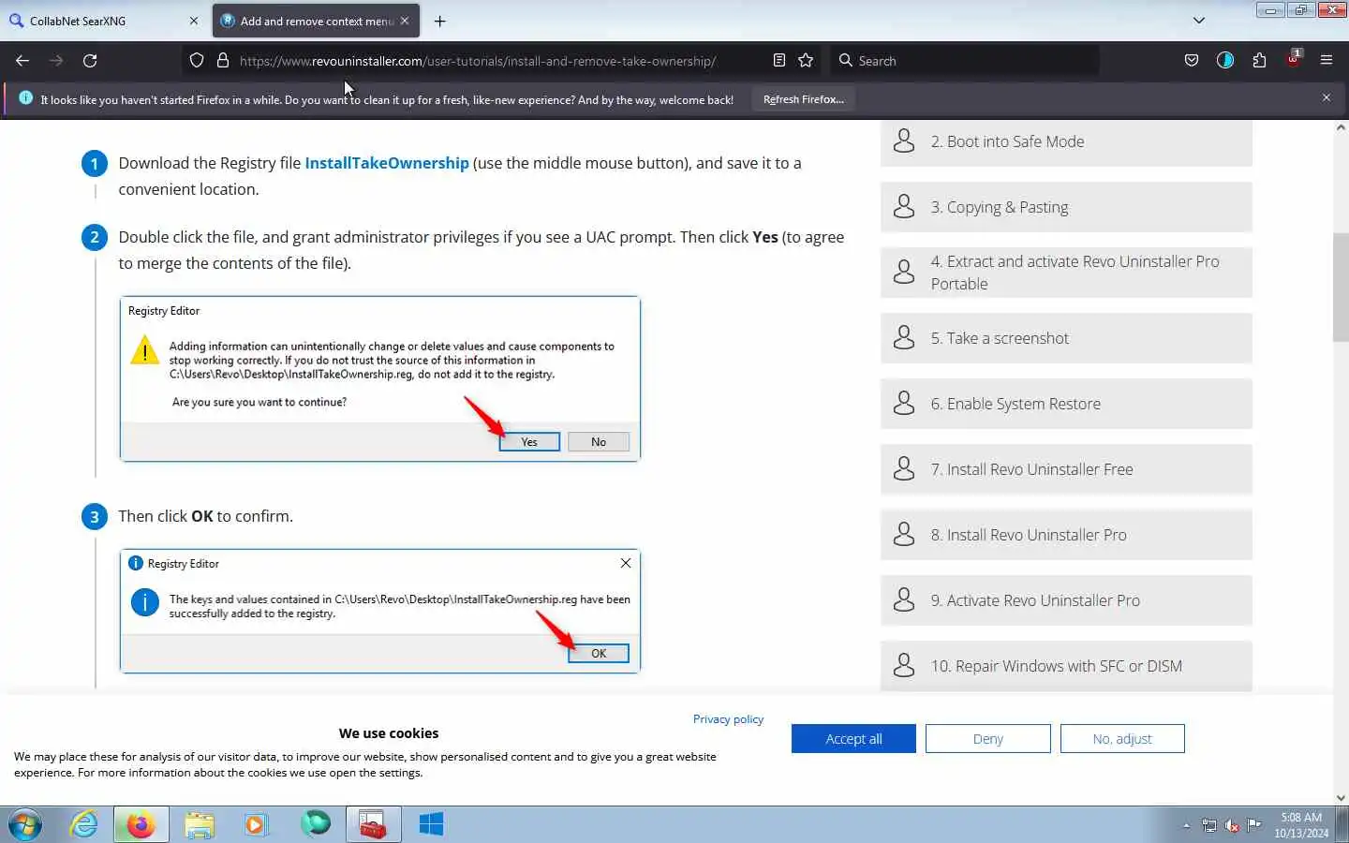Click the address bar URL

point(478,61)
